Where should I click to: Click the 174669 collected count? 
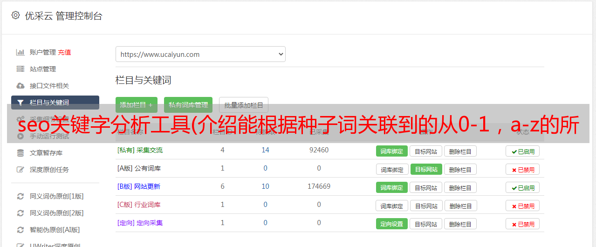pyautogui.click(x=319, y=186)
